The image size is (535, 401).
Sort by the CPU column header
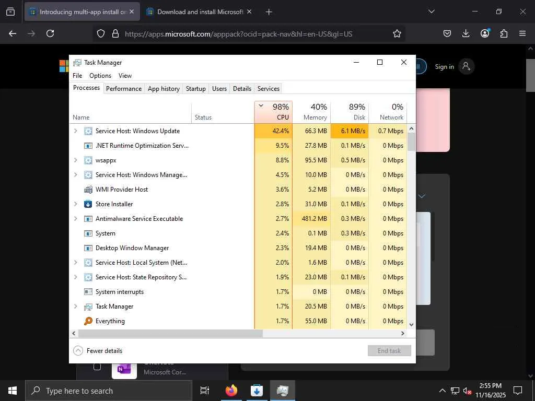pyautogui.click(x=273, y=112)
